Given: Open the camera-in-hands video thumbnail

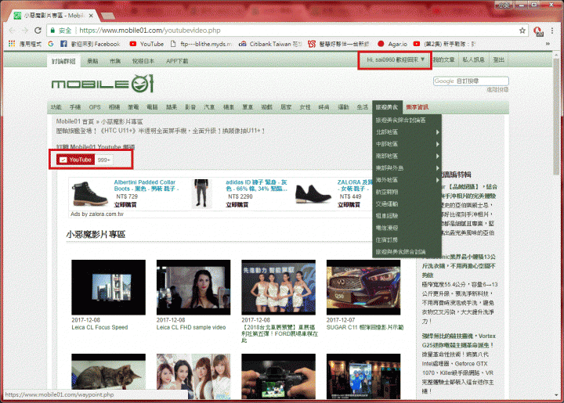Looking at the screenshot, I should click(278, 376).
